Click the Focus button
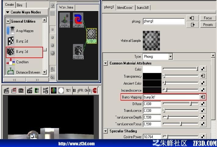Image resolution: width=217 pixels, height=147 pixels. [208, 18]
